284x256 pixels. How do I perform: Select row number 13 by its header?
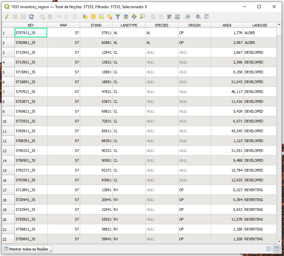8,151
